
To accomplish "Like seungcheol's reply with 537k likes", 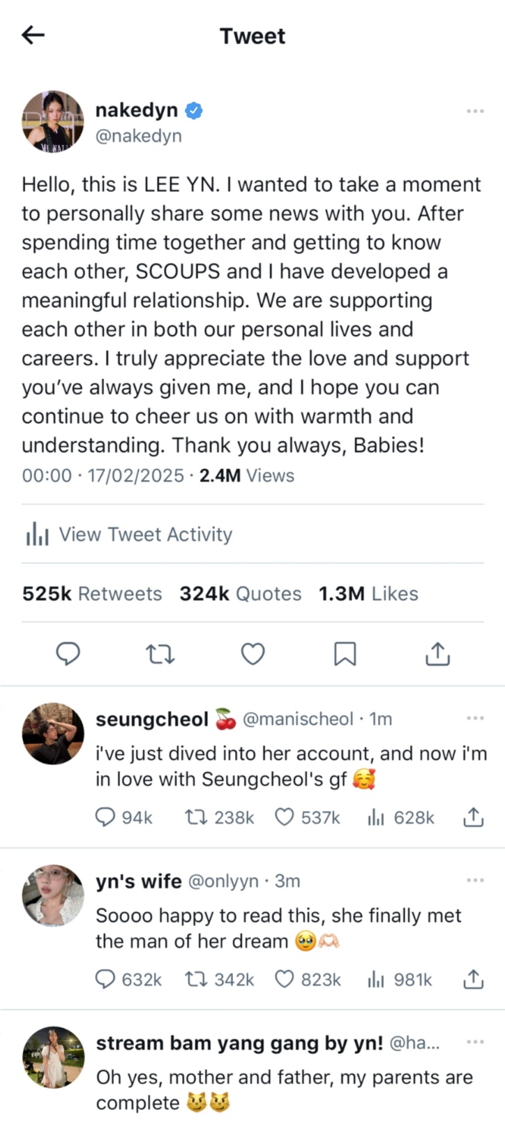I will [284, 817].
